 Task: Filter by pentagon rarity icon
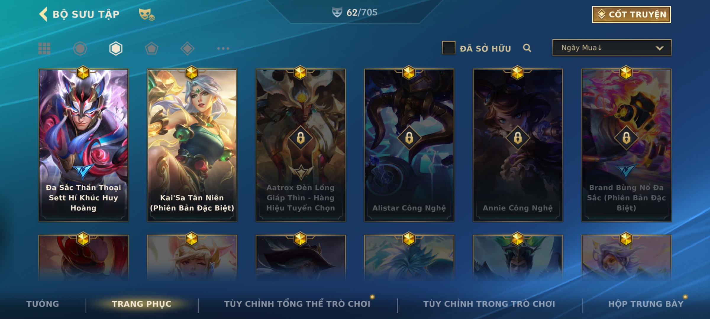[x=151, y=48]
